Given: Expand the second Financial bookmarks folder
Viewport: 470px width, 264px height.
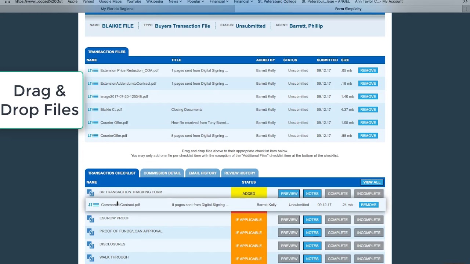Looking at the screenshot, I should 243,2.
